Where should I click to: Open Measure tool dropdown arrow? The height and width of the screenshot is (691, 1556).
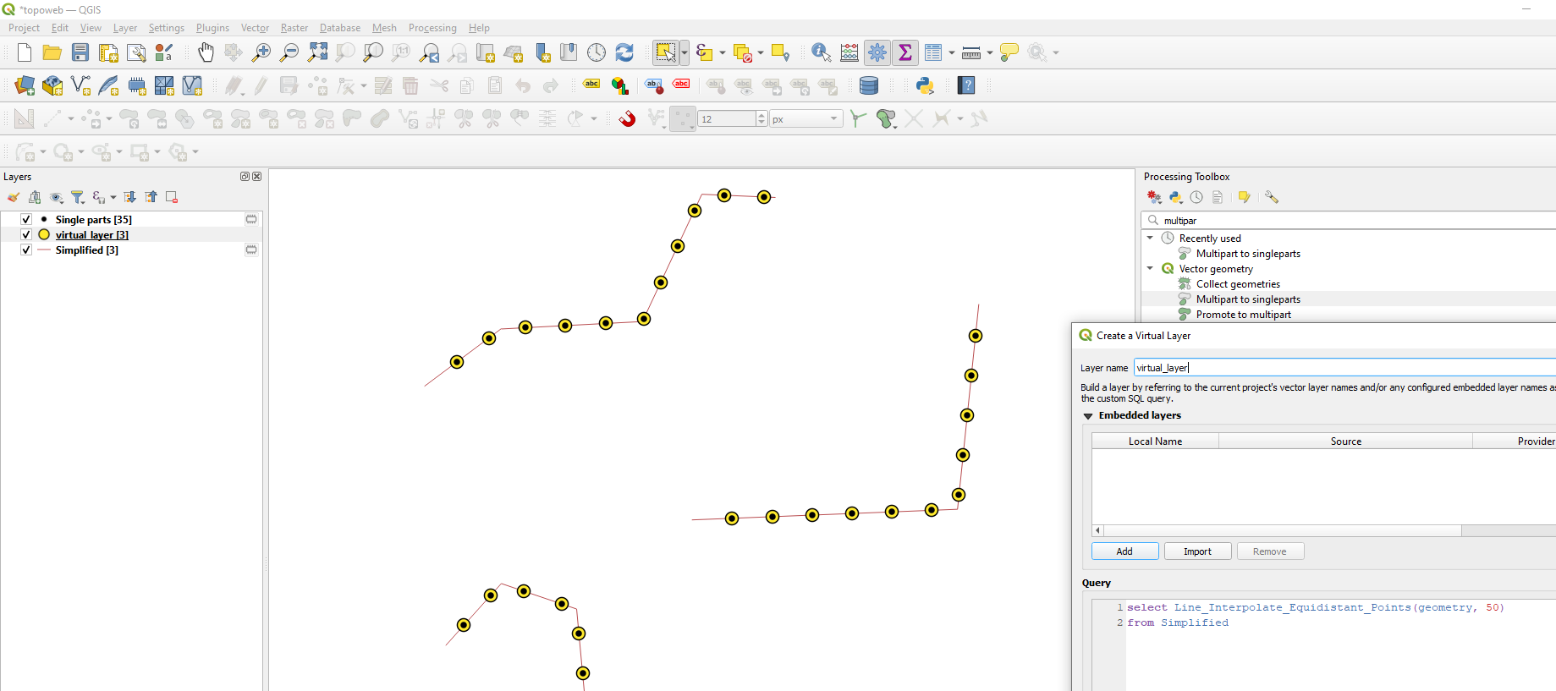coord(990,52)
